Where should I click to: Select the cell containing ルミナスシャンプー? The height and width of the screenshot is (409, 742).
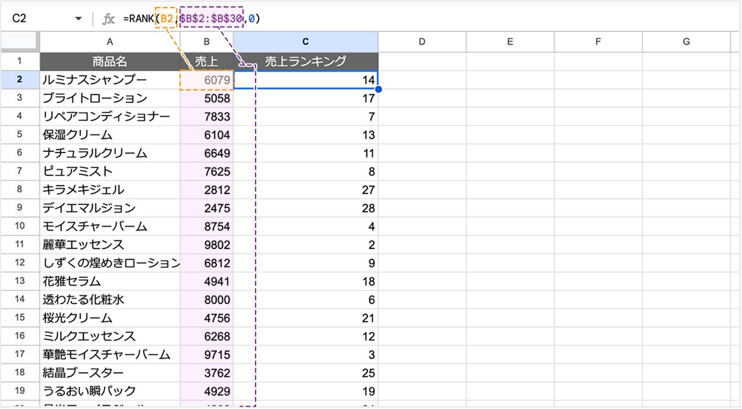coord(110,80)
